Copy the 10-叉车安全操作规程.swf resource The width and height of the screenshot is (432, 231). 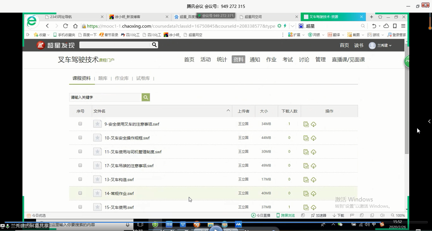(x=306, y=138)
